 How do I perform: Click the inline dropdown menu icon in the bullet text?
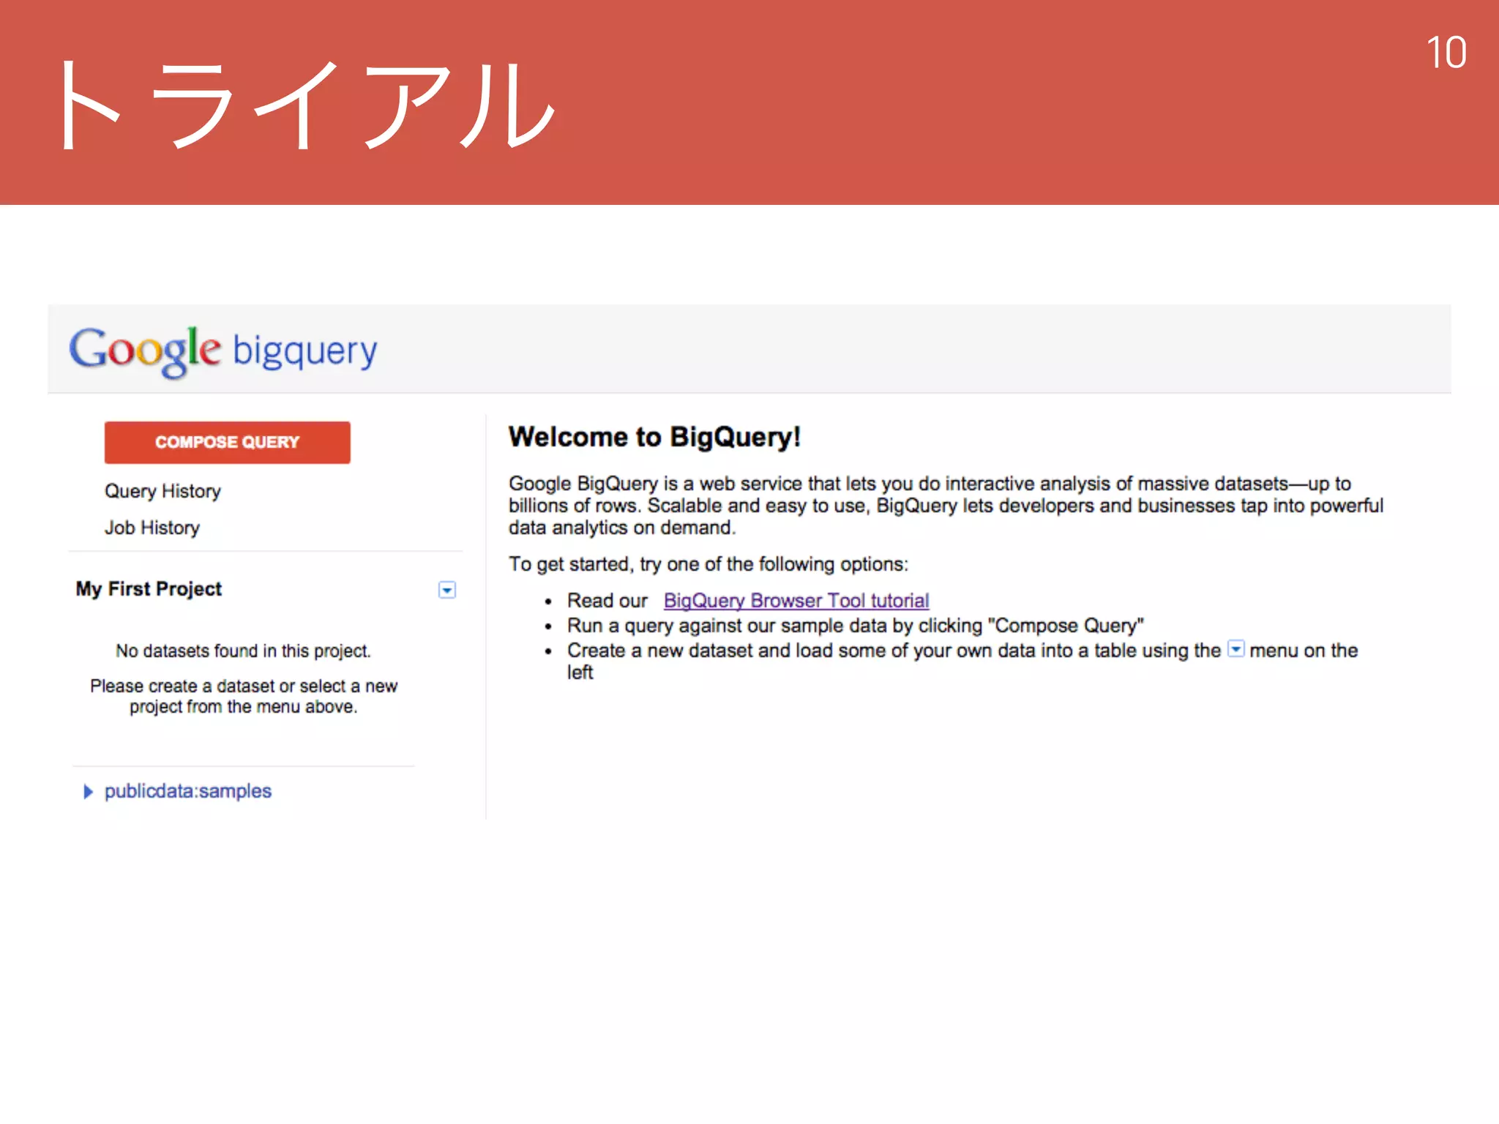coord(1236,649)
